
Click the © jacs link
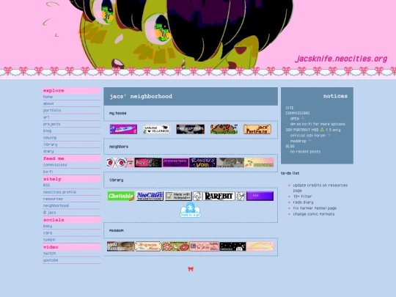(50, 213)
